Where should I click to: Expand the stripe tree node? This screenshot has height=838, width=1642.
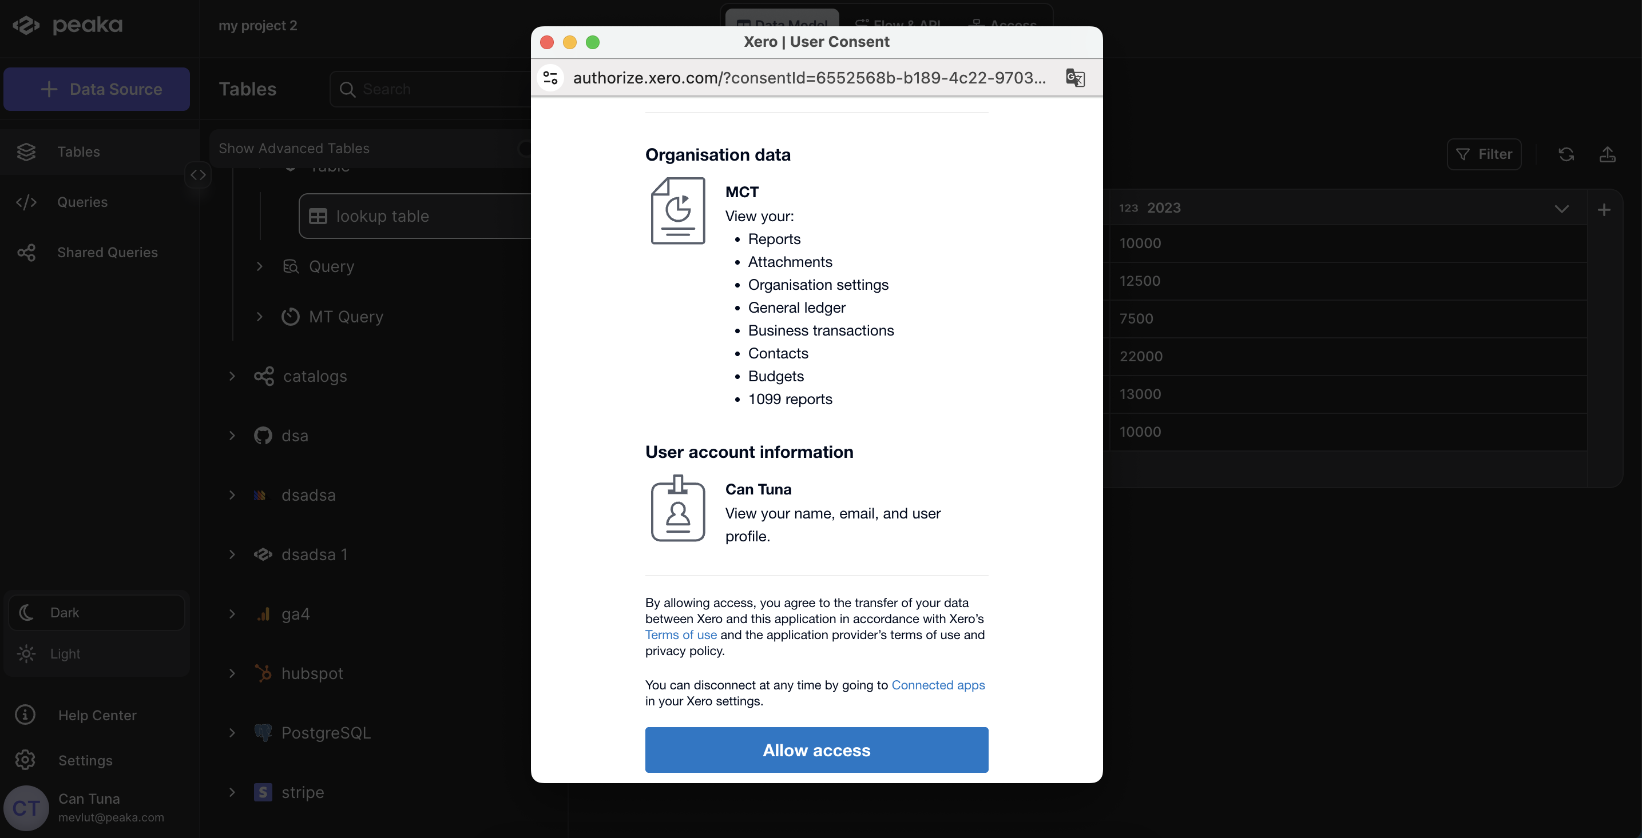click(x=232, y=792)
